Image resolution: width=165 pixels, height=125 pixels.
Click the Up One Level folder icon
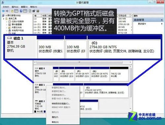click(12, 11)
